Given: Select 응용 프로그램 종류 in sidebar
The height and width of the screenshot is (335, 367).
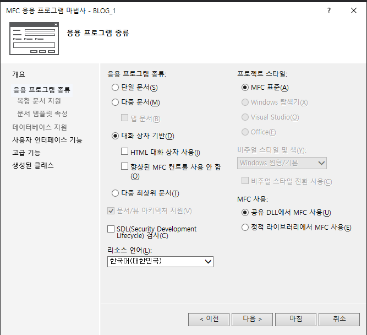Looking at the screenshot, I should tap(42, 90).
